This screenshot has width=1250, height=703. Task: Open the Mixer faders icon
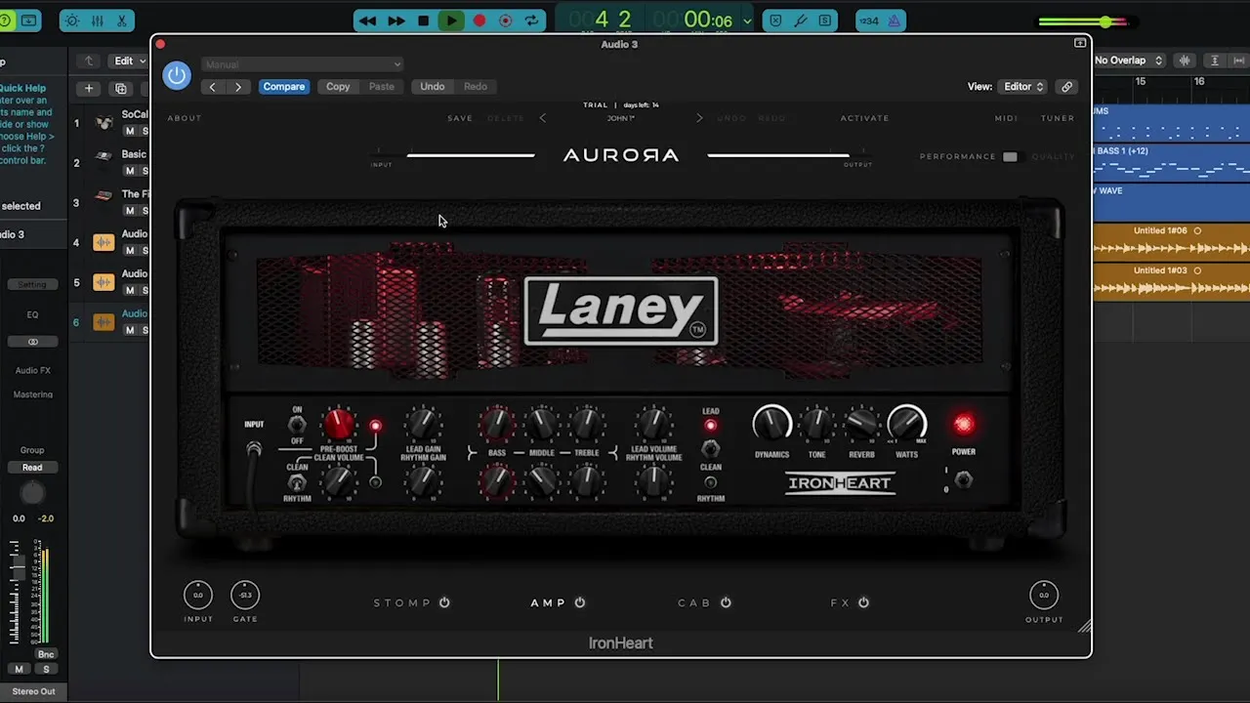point(97,21)
